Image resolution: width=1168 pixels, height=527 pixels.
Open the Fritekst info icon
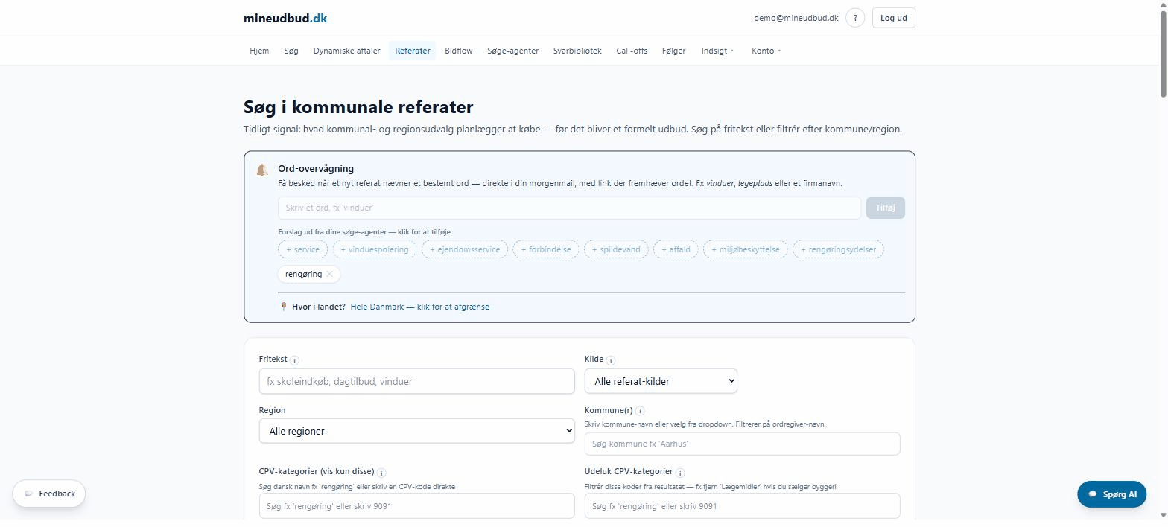(294, 360)
